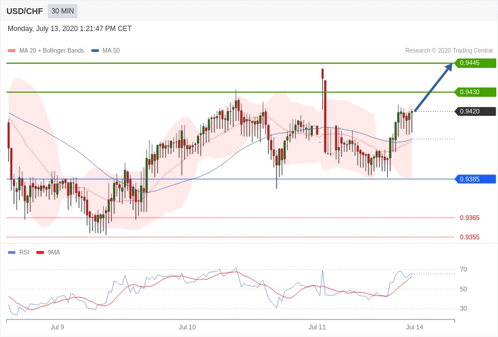Click the 30 MIN timeframe badge

pos(62,11)
